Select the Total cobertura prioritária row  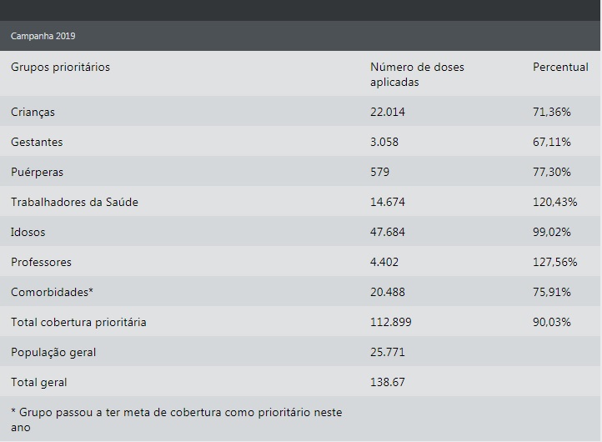(x=300, y=322)
